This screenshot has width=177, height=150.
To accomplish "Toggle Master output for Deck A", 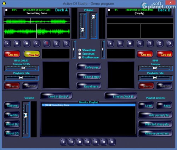I will (x=12, y=86).
